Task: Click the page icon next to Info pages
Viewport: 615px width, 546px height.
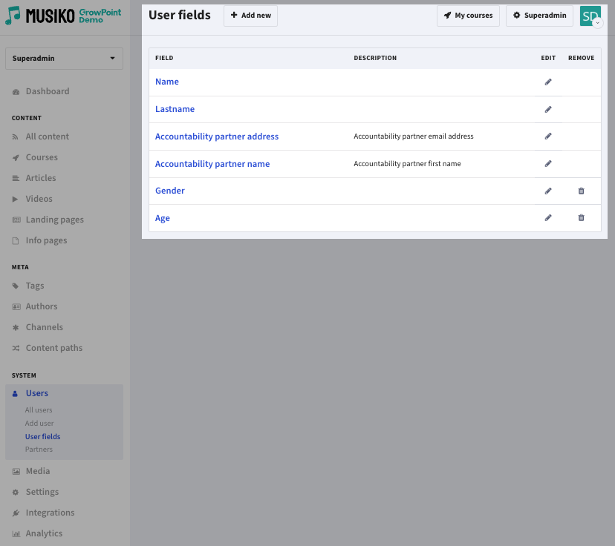Action: click(16, 240)
